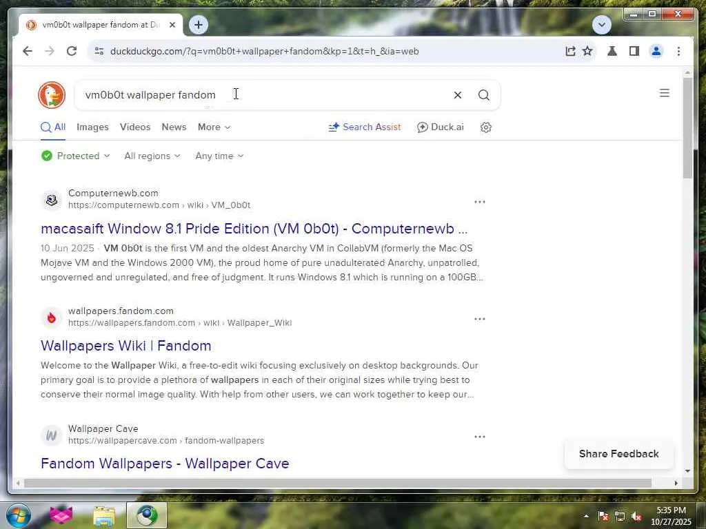Click the horizontal scrollbar thumb
The width and height of the screenshot is (706, 529).
[338, 483]
